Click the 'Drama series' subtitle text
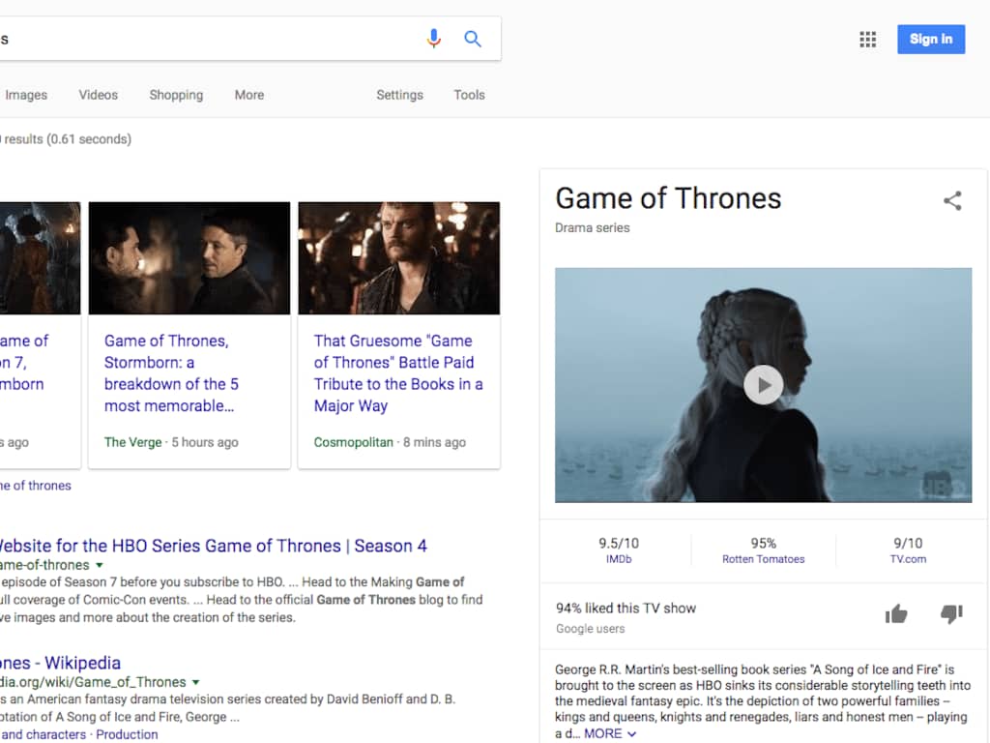 (593, 228)
